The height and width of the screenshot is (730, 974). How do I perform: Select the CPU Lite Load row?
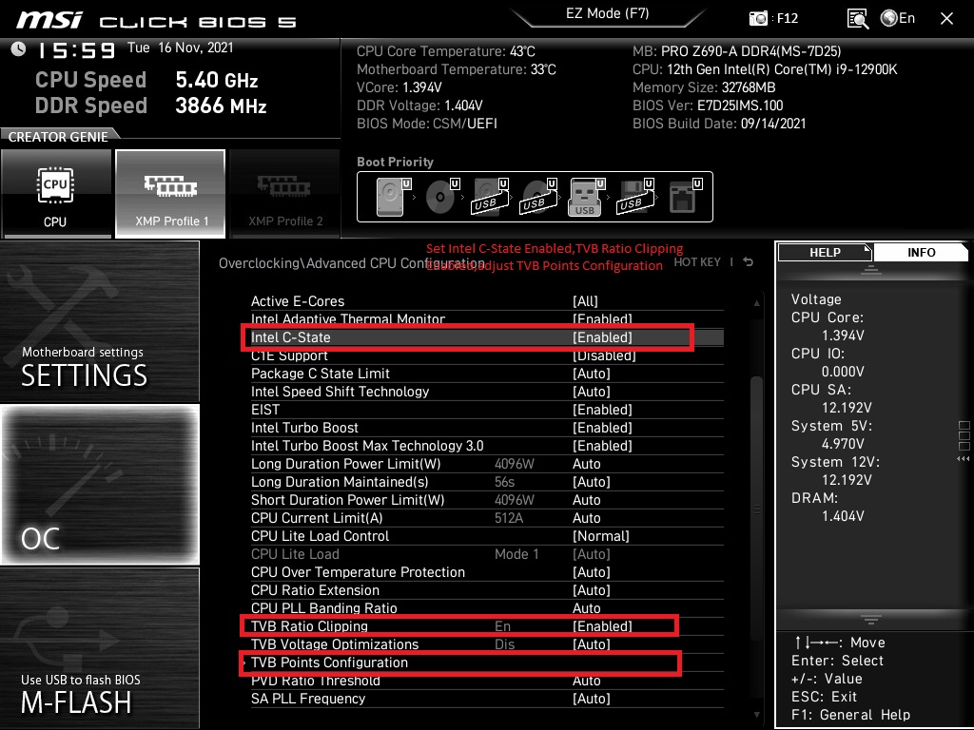pos(487,554)
